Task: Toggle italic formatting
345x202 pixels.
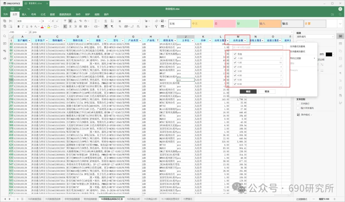Action: click(x=23, y=26)
